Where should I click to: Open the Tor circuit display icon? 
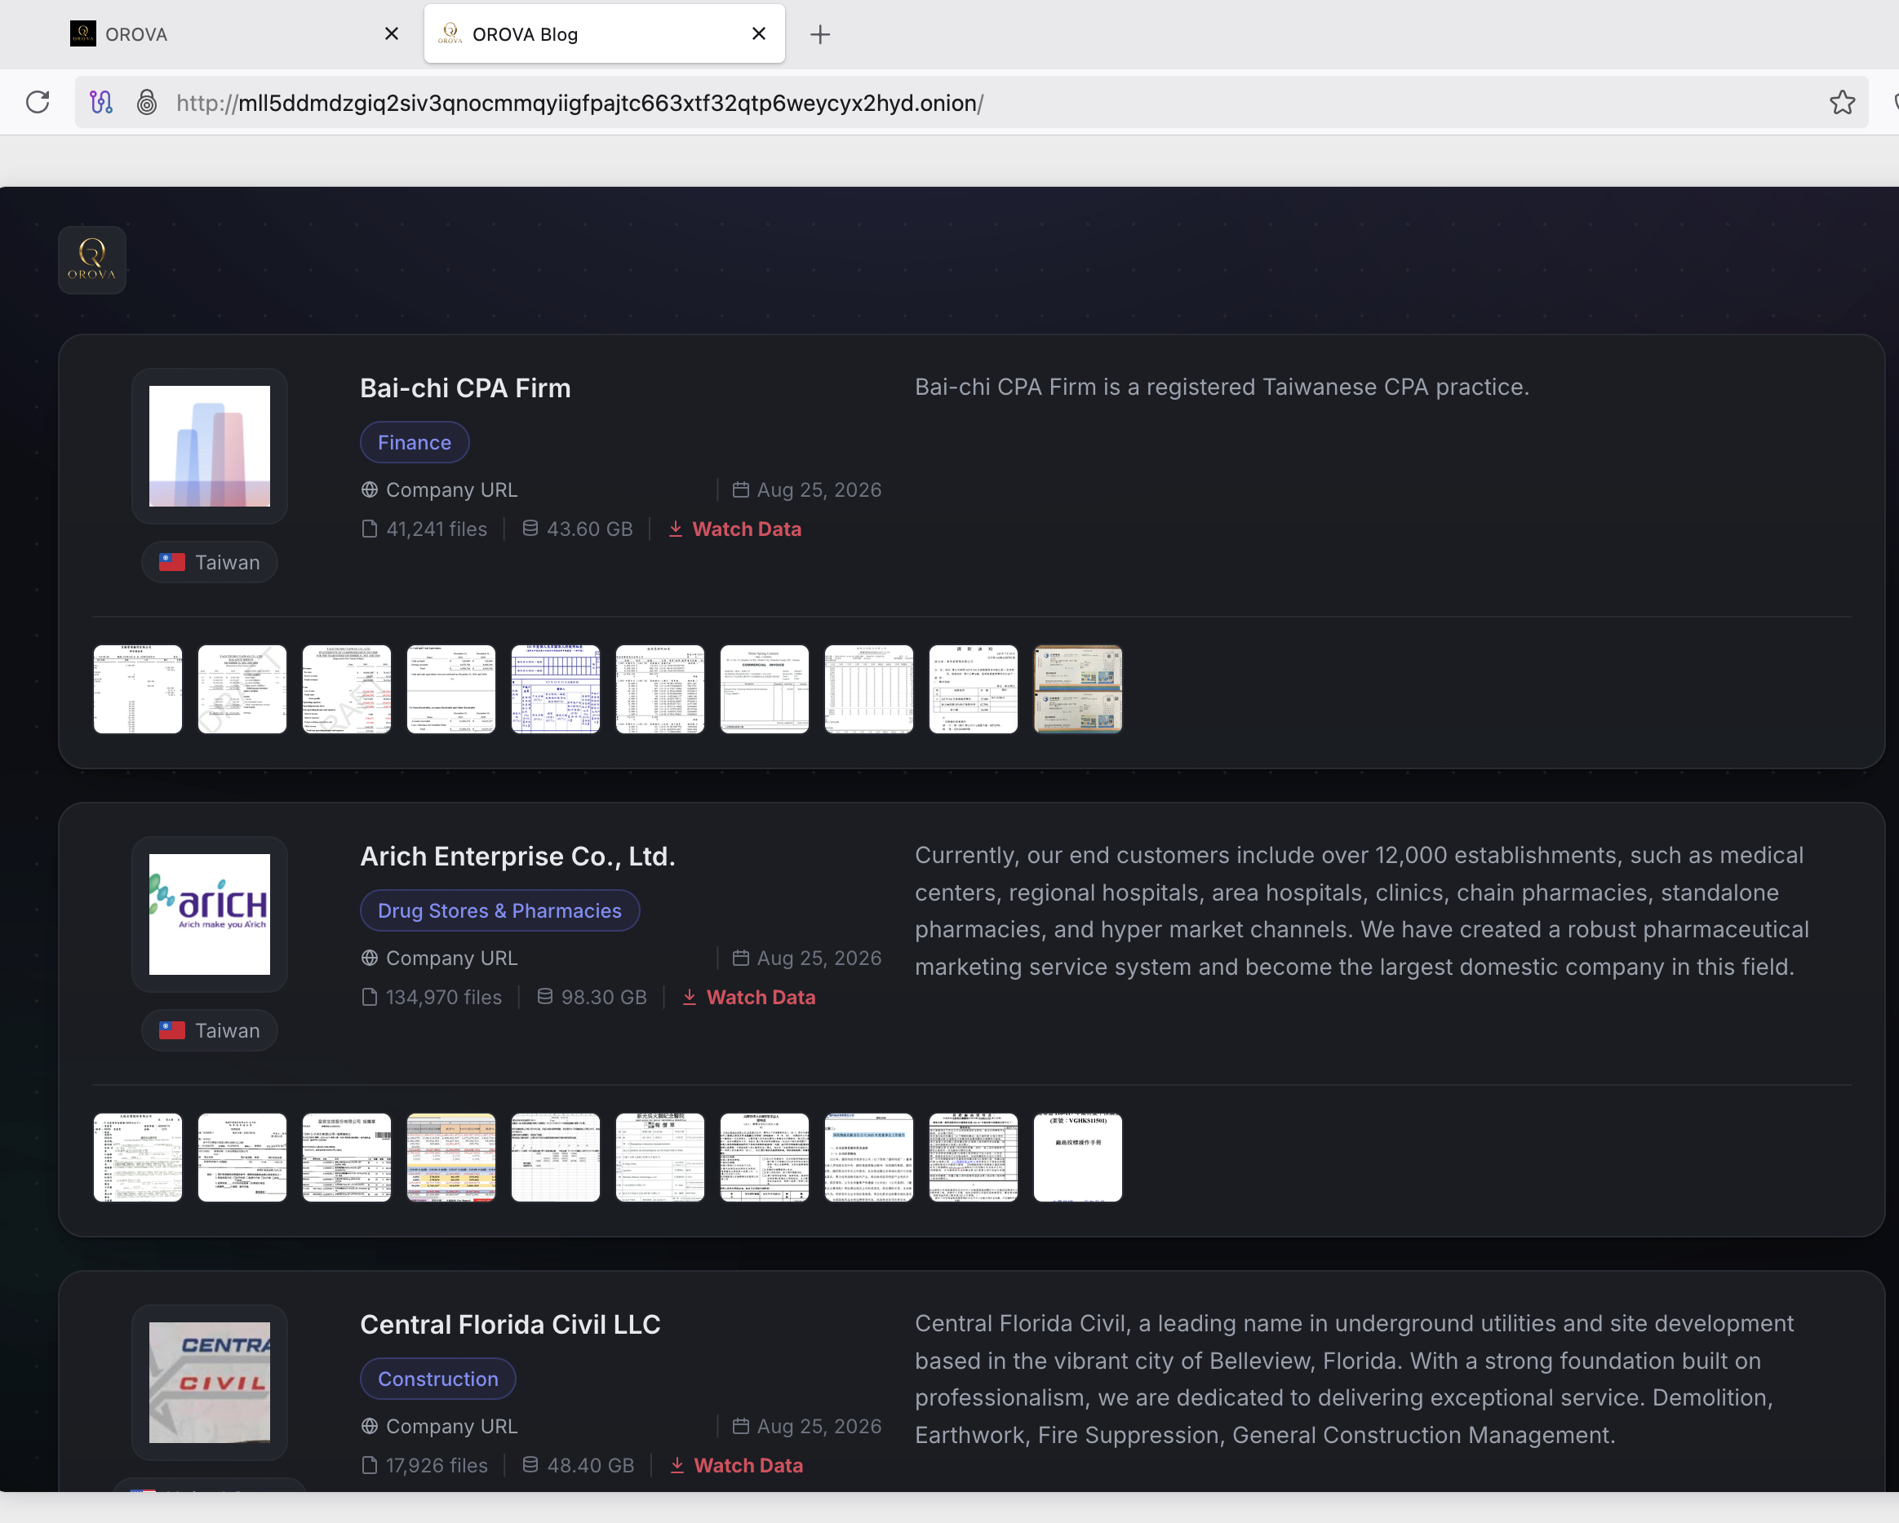[x=101, y=103]
